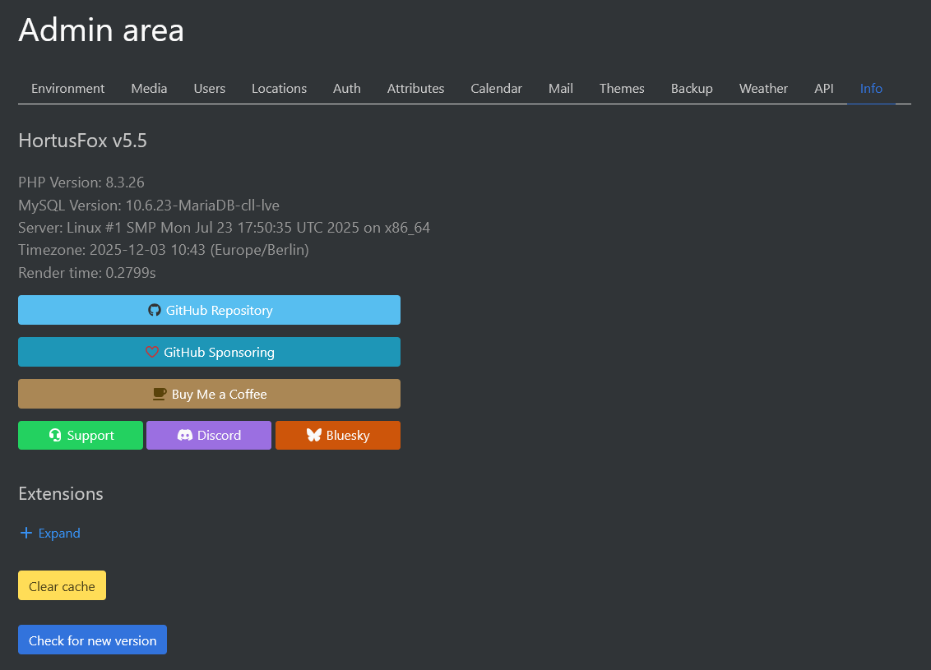Switch to the Users tab
Screen dimensions: 931x670
(209, 88)
